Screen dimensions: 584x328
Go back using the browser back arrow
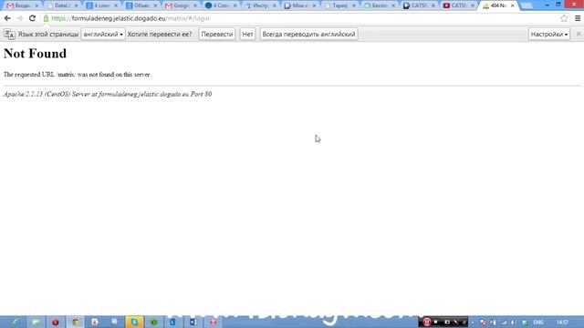pyautogui.click(x=7, y=18)
